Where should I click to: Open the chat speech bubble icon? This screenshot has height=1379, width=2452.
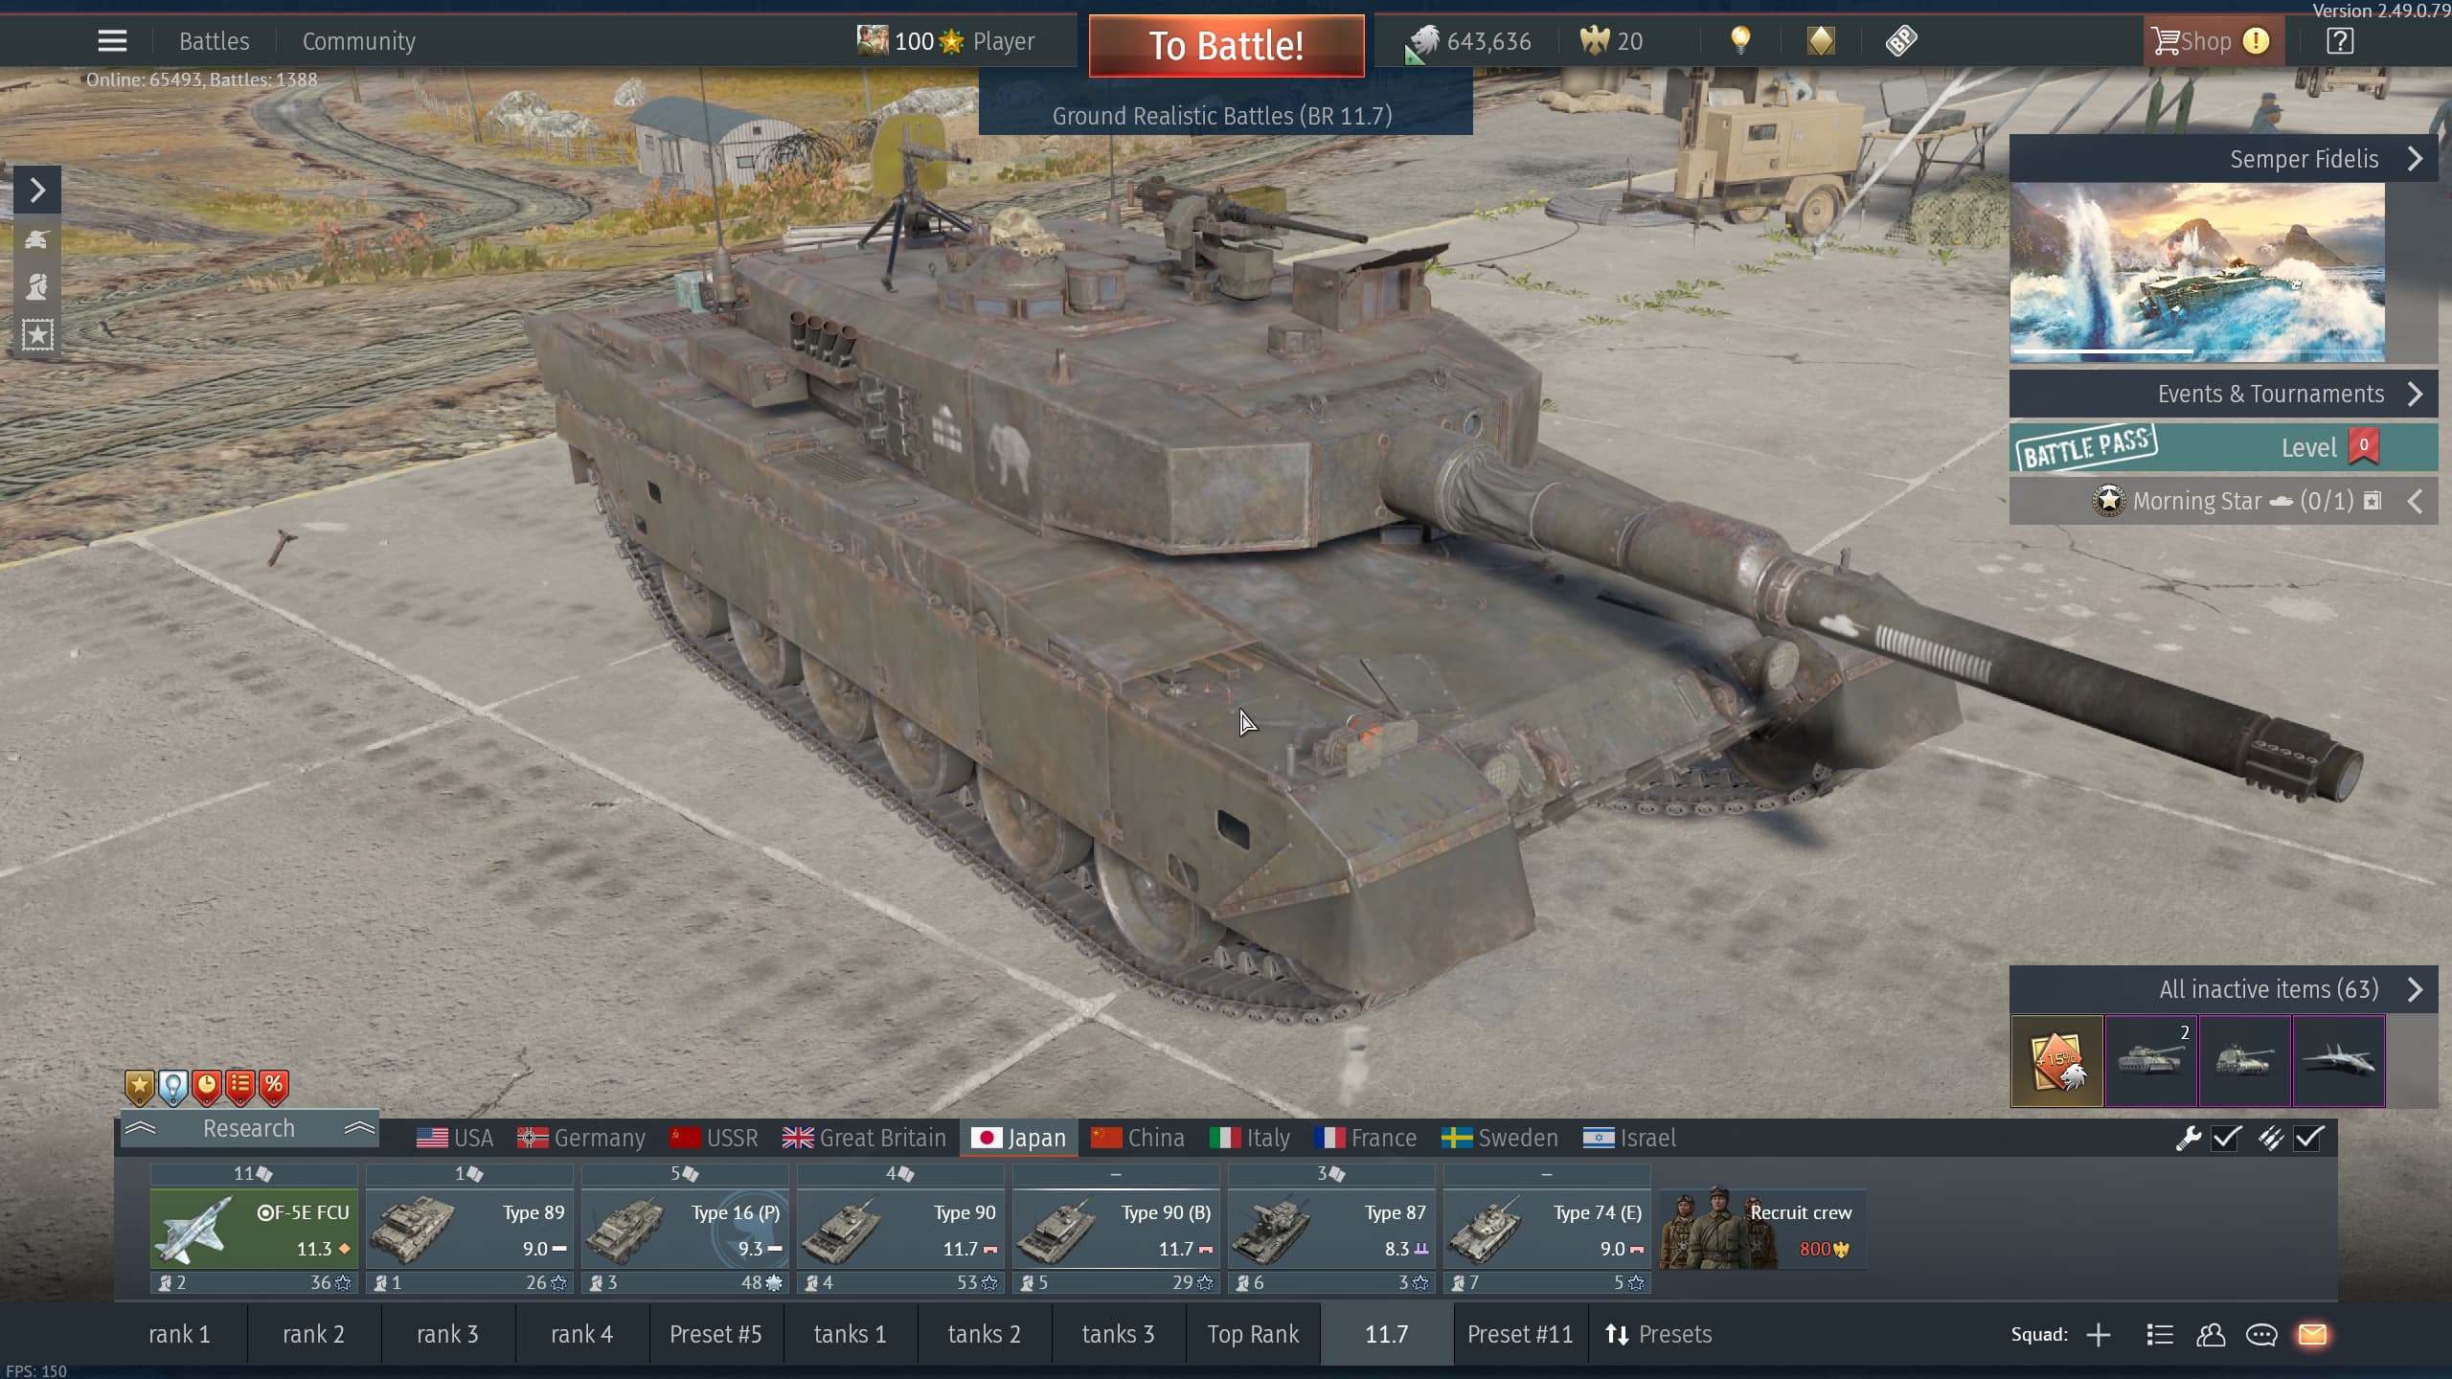tap(2261, 1334)
